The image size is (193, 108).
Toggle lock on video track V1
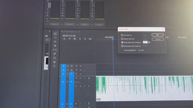tap(68, 74)
